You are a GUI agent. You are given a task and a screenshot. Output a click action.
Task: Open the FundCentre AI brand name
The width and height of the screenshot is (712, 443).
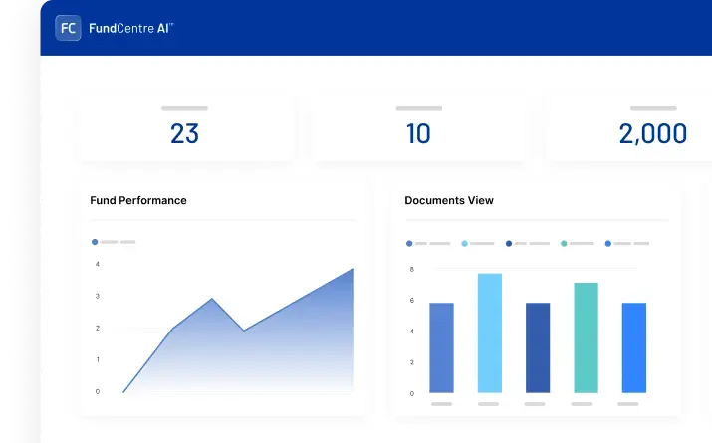click(130, 28)
